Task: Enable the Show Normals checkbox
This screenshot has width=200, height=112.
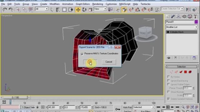Action: coord(168,92)
